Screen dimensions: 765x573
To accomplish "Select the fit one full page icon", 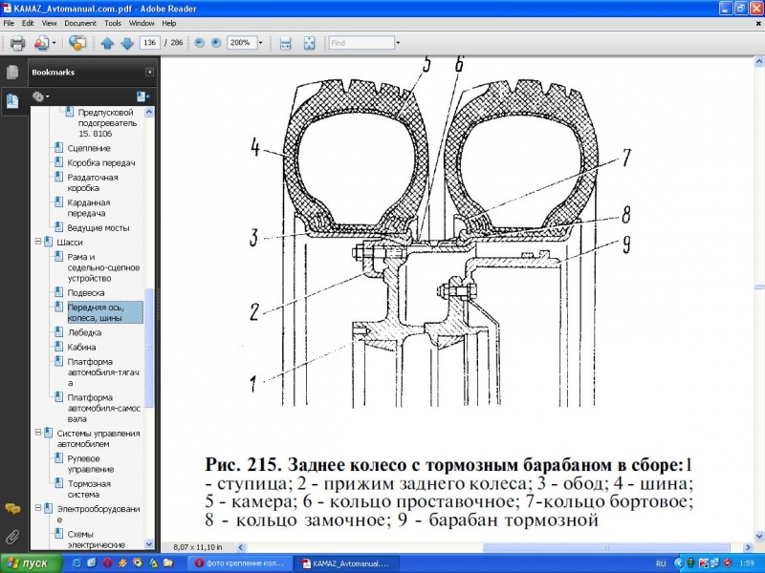I will [309, 43].
